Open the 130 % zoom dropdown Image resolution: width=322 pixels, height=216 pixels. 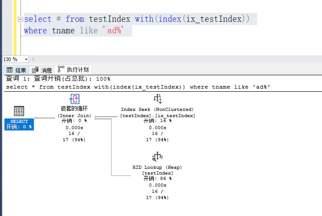pos(26,60)
